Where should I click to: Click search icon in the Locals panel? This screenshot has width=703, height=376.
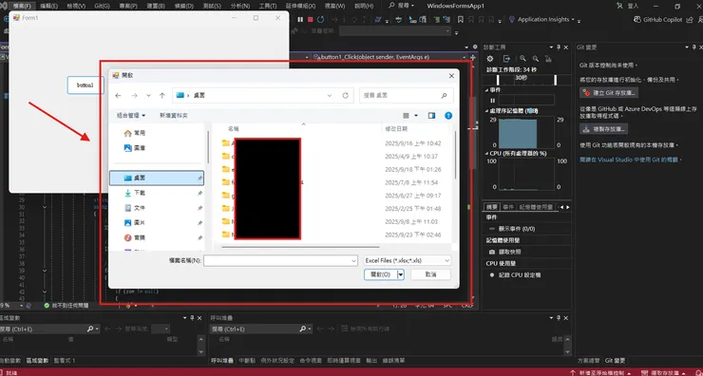90,329
